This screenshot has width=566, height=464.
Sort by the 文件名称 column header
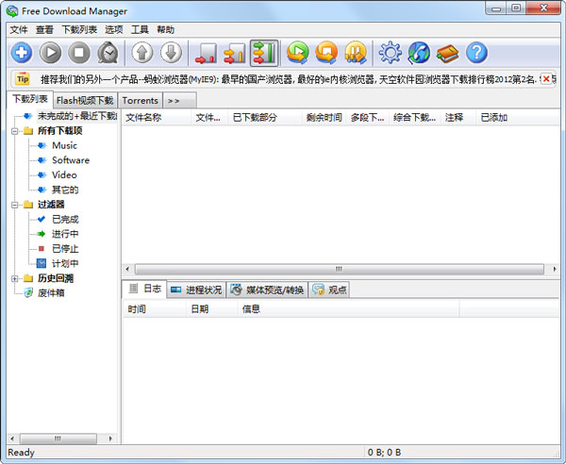156,118
